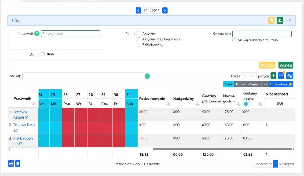Screen dimensions: 304x176
Task: Sort by the Podsumowanie column
Action: pos(168,104)
